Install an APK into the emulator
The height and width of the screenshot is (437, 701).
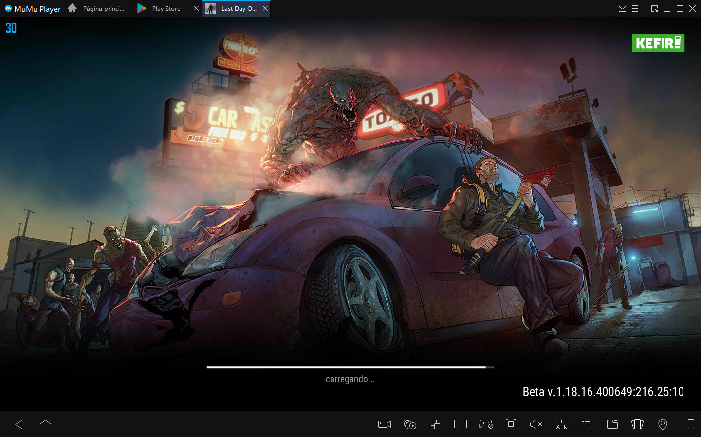(561, 424)
